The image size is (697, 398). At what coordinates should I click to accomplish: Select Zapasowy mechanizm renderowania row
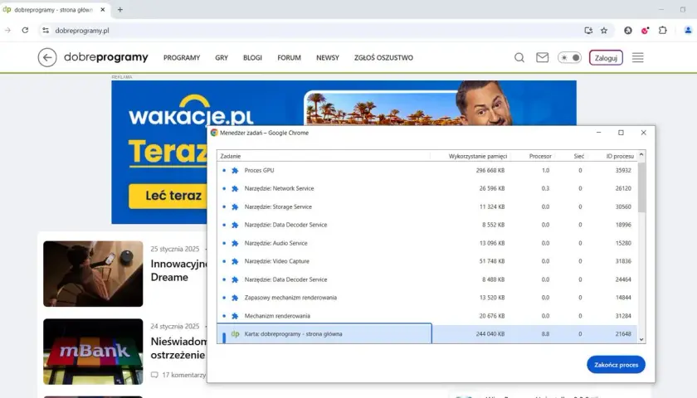pos(427,298)
